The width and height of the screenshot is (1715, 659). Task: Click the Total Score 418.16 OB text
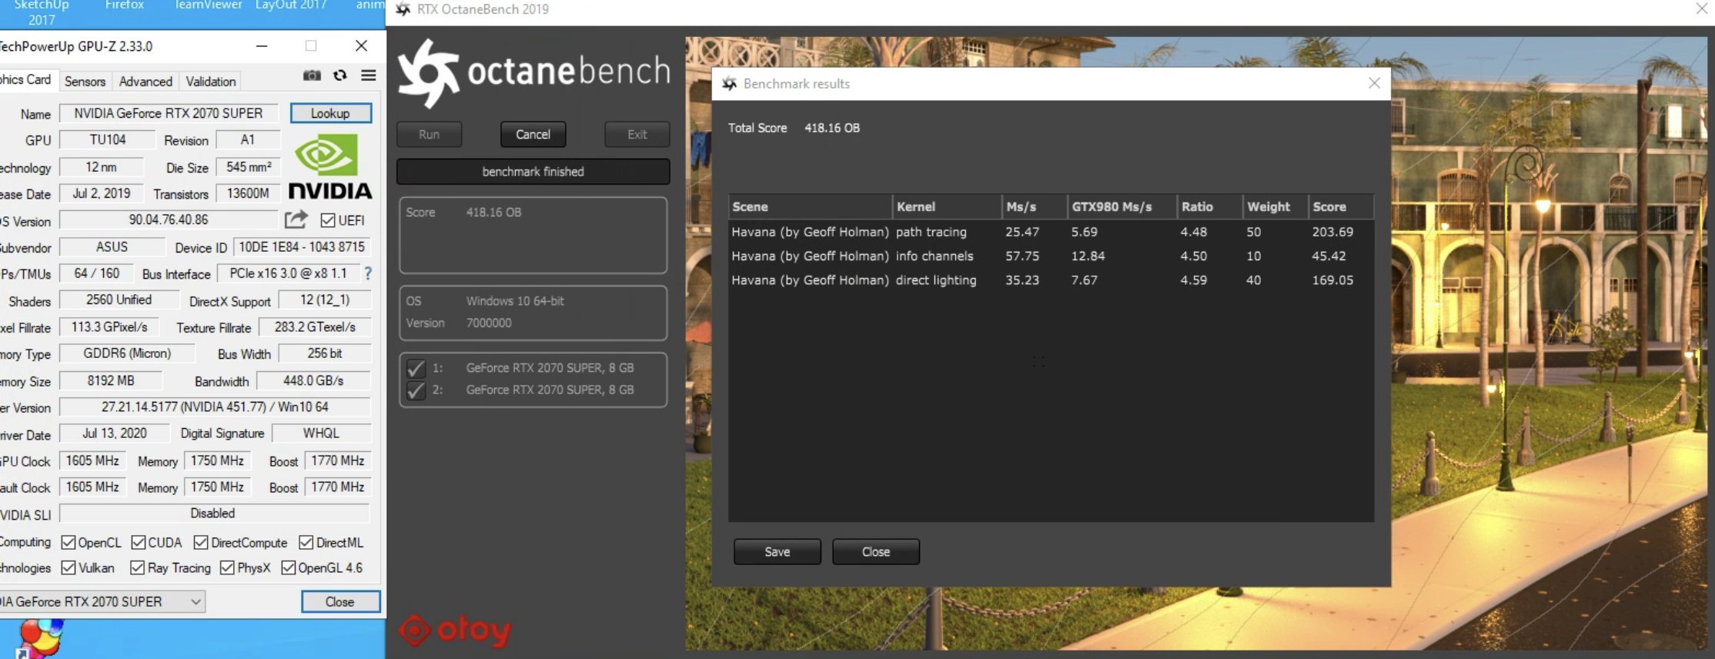tap(794, 128)
